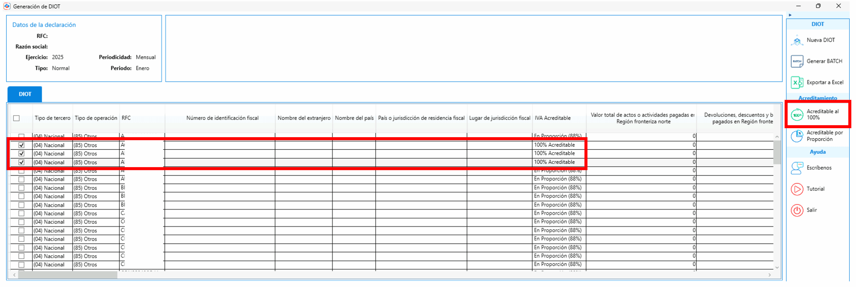Click the Generar BATCH icon
This screenshot has width=856, height=287.
(x=797, y=61)
